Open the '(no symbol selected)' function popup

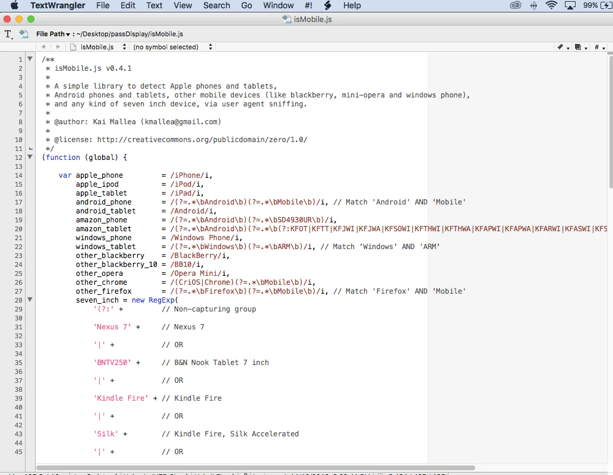[172, 47]
